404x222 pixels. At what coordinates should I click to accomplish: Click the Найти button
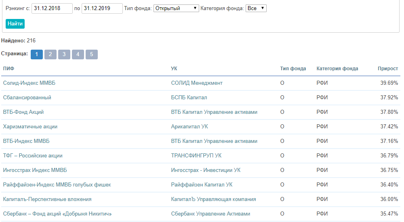(15, 24)
